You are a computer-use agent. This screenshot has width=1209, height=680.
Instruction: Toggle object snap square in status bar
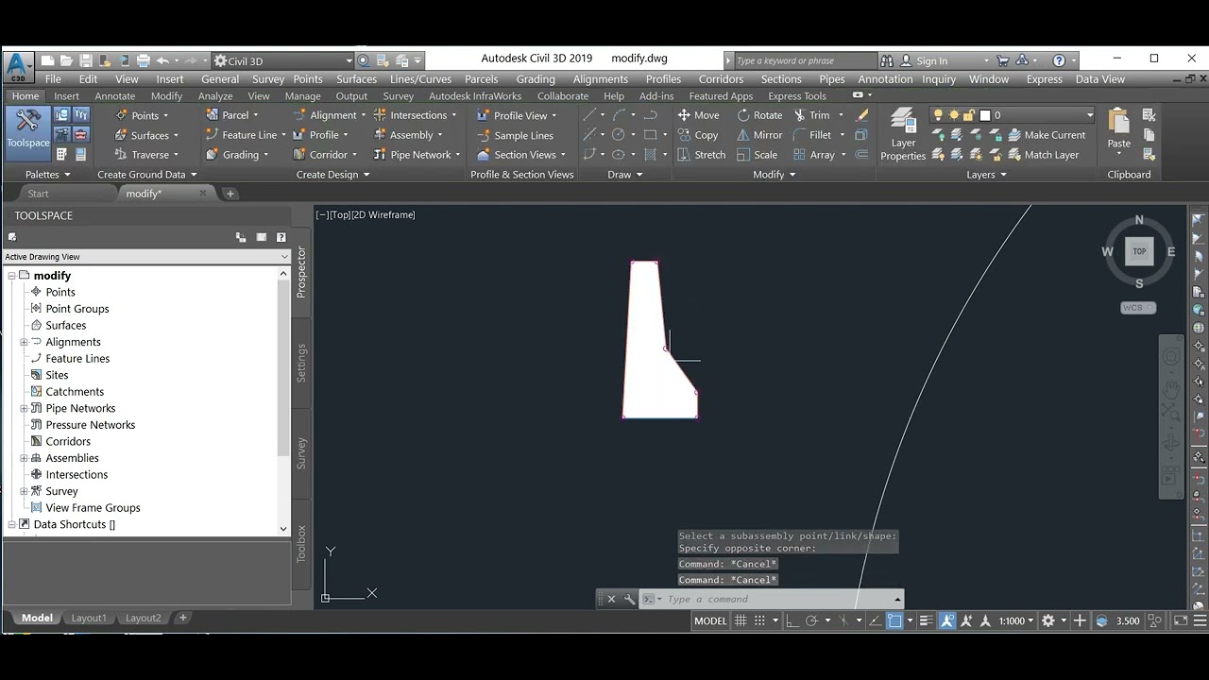pos(894,620)
